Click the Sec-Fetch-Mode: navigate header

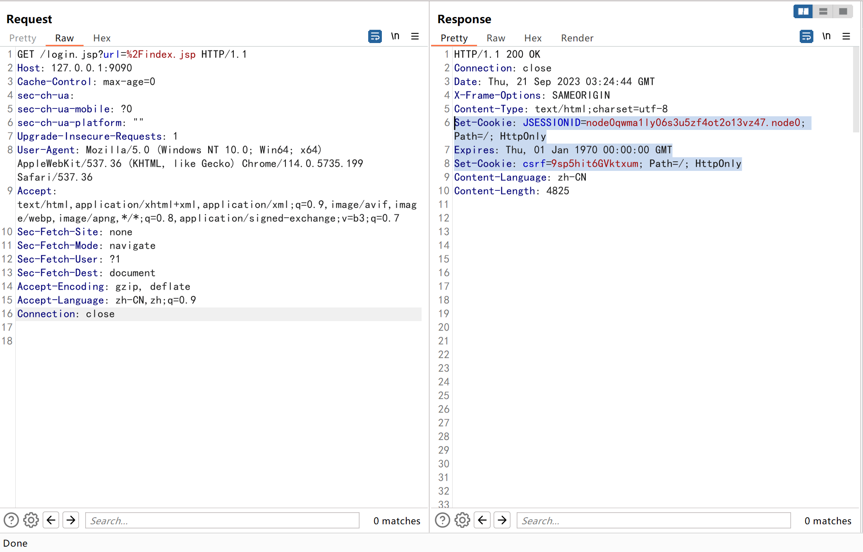[86, 245]
